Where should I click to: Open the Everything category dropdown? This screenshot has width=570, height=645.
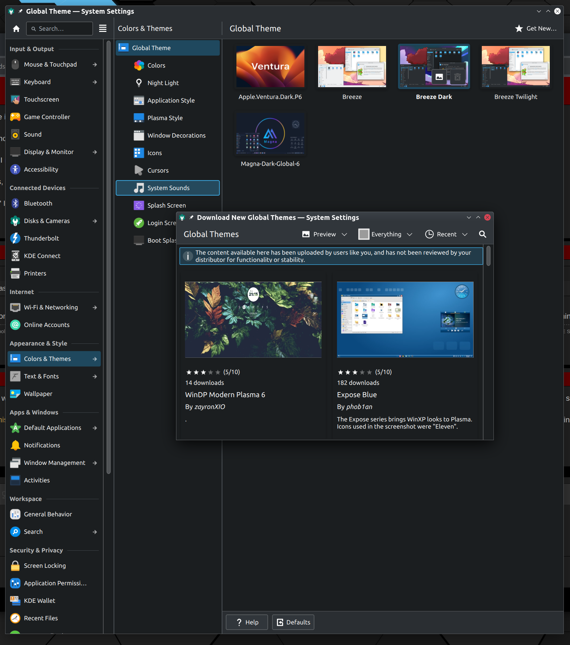[x=385, y=234]
